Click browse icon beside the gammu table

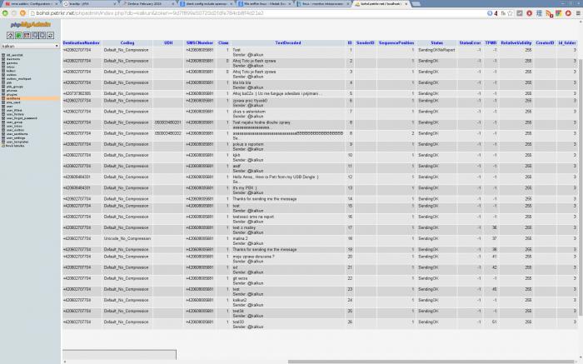click(x=3, y=62)
